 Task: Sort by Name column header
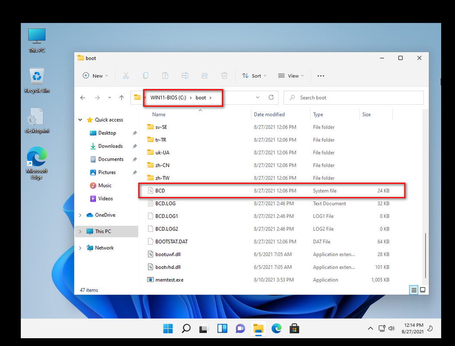pyautogui.click(x=159, y=114)
